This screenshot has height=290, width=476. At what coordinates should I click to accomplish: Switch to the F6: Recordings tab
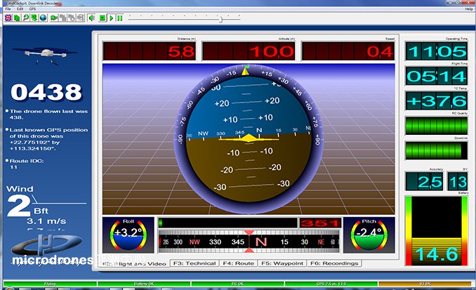pos(335,263)
